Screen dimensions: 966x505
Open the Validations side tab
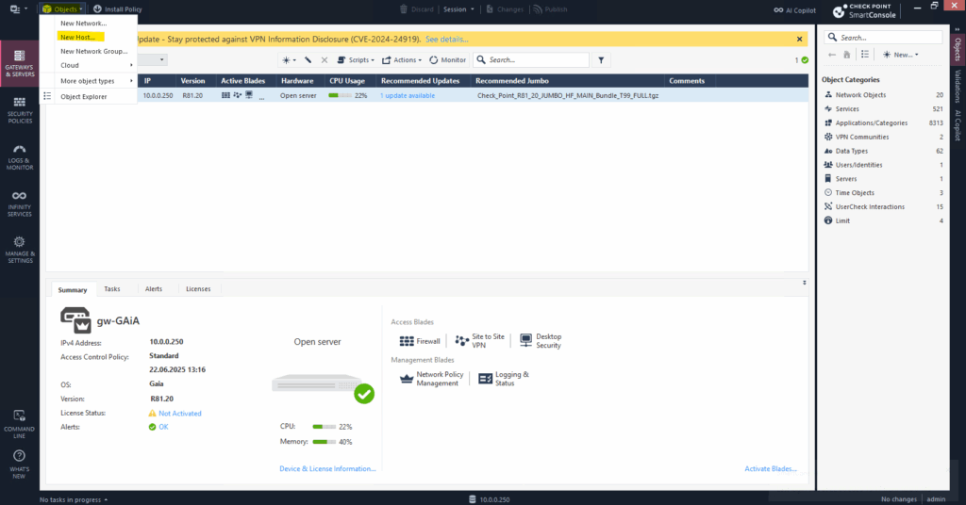tap(958, 86)
